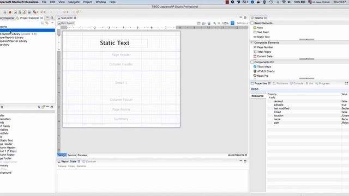Image resolution: width=349 pixels, height=196 pixels.
Task: Open the File menu
Action: click(44, 2)
